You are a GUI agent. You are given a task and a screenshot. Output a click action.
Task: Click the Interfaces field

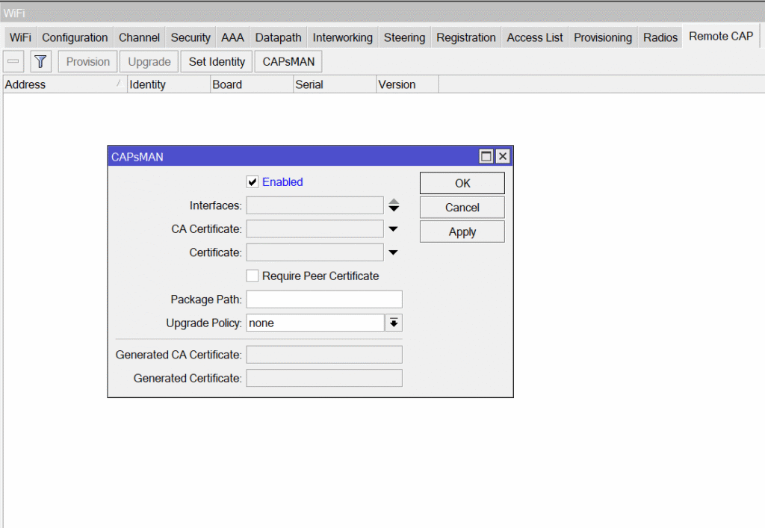pyautogui.click(x=315, y=205)
